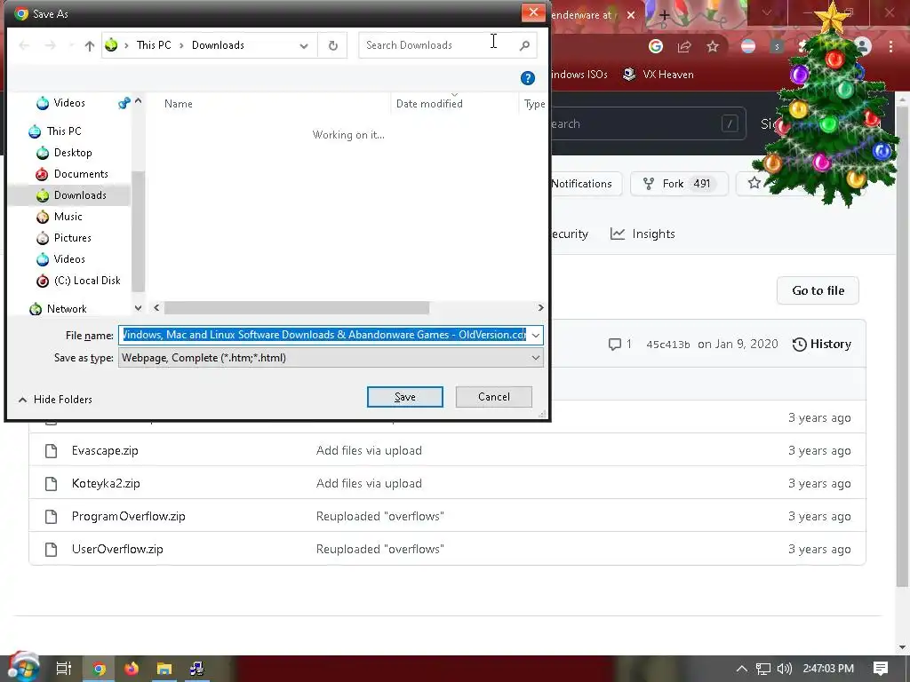The height and width of the screenshot is (682, 910).
Task: Click the network tray icon
Action: tap(763, 669)
